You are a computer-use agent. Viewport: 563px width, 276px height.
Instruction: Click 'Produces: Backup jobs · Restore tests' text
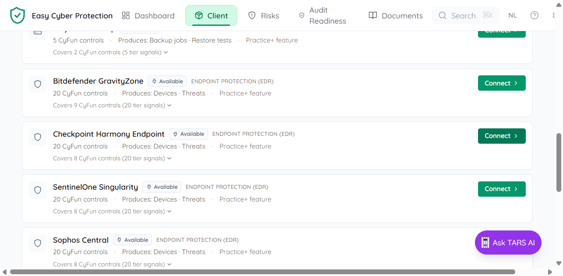[x=175, y=40]
